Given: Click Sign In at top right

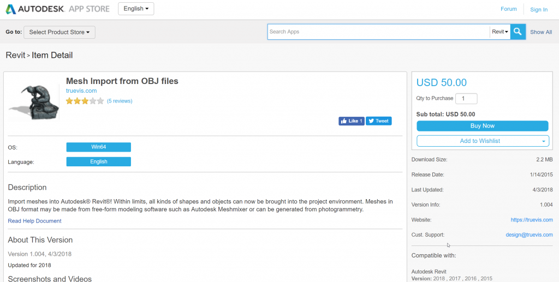Looking at the screenshot, I should 538,9.
